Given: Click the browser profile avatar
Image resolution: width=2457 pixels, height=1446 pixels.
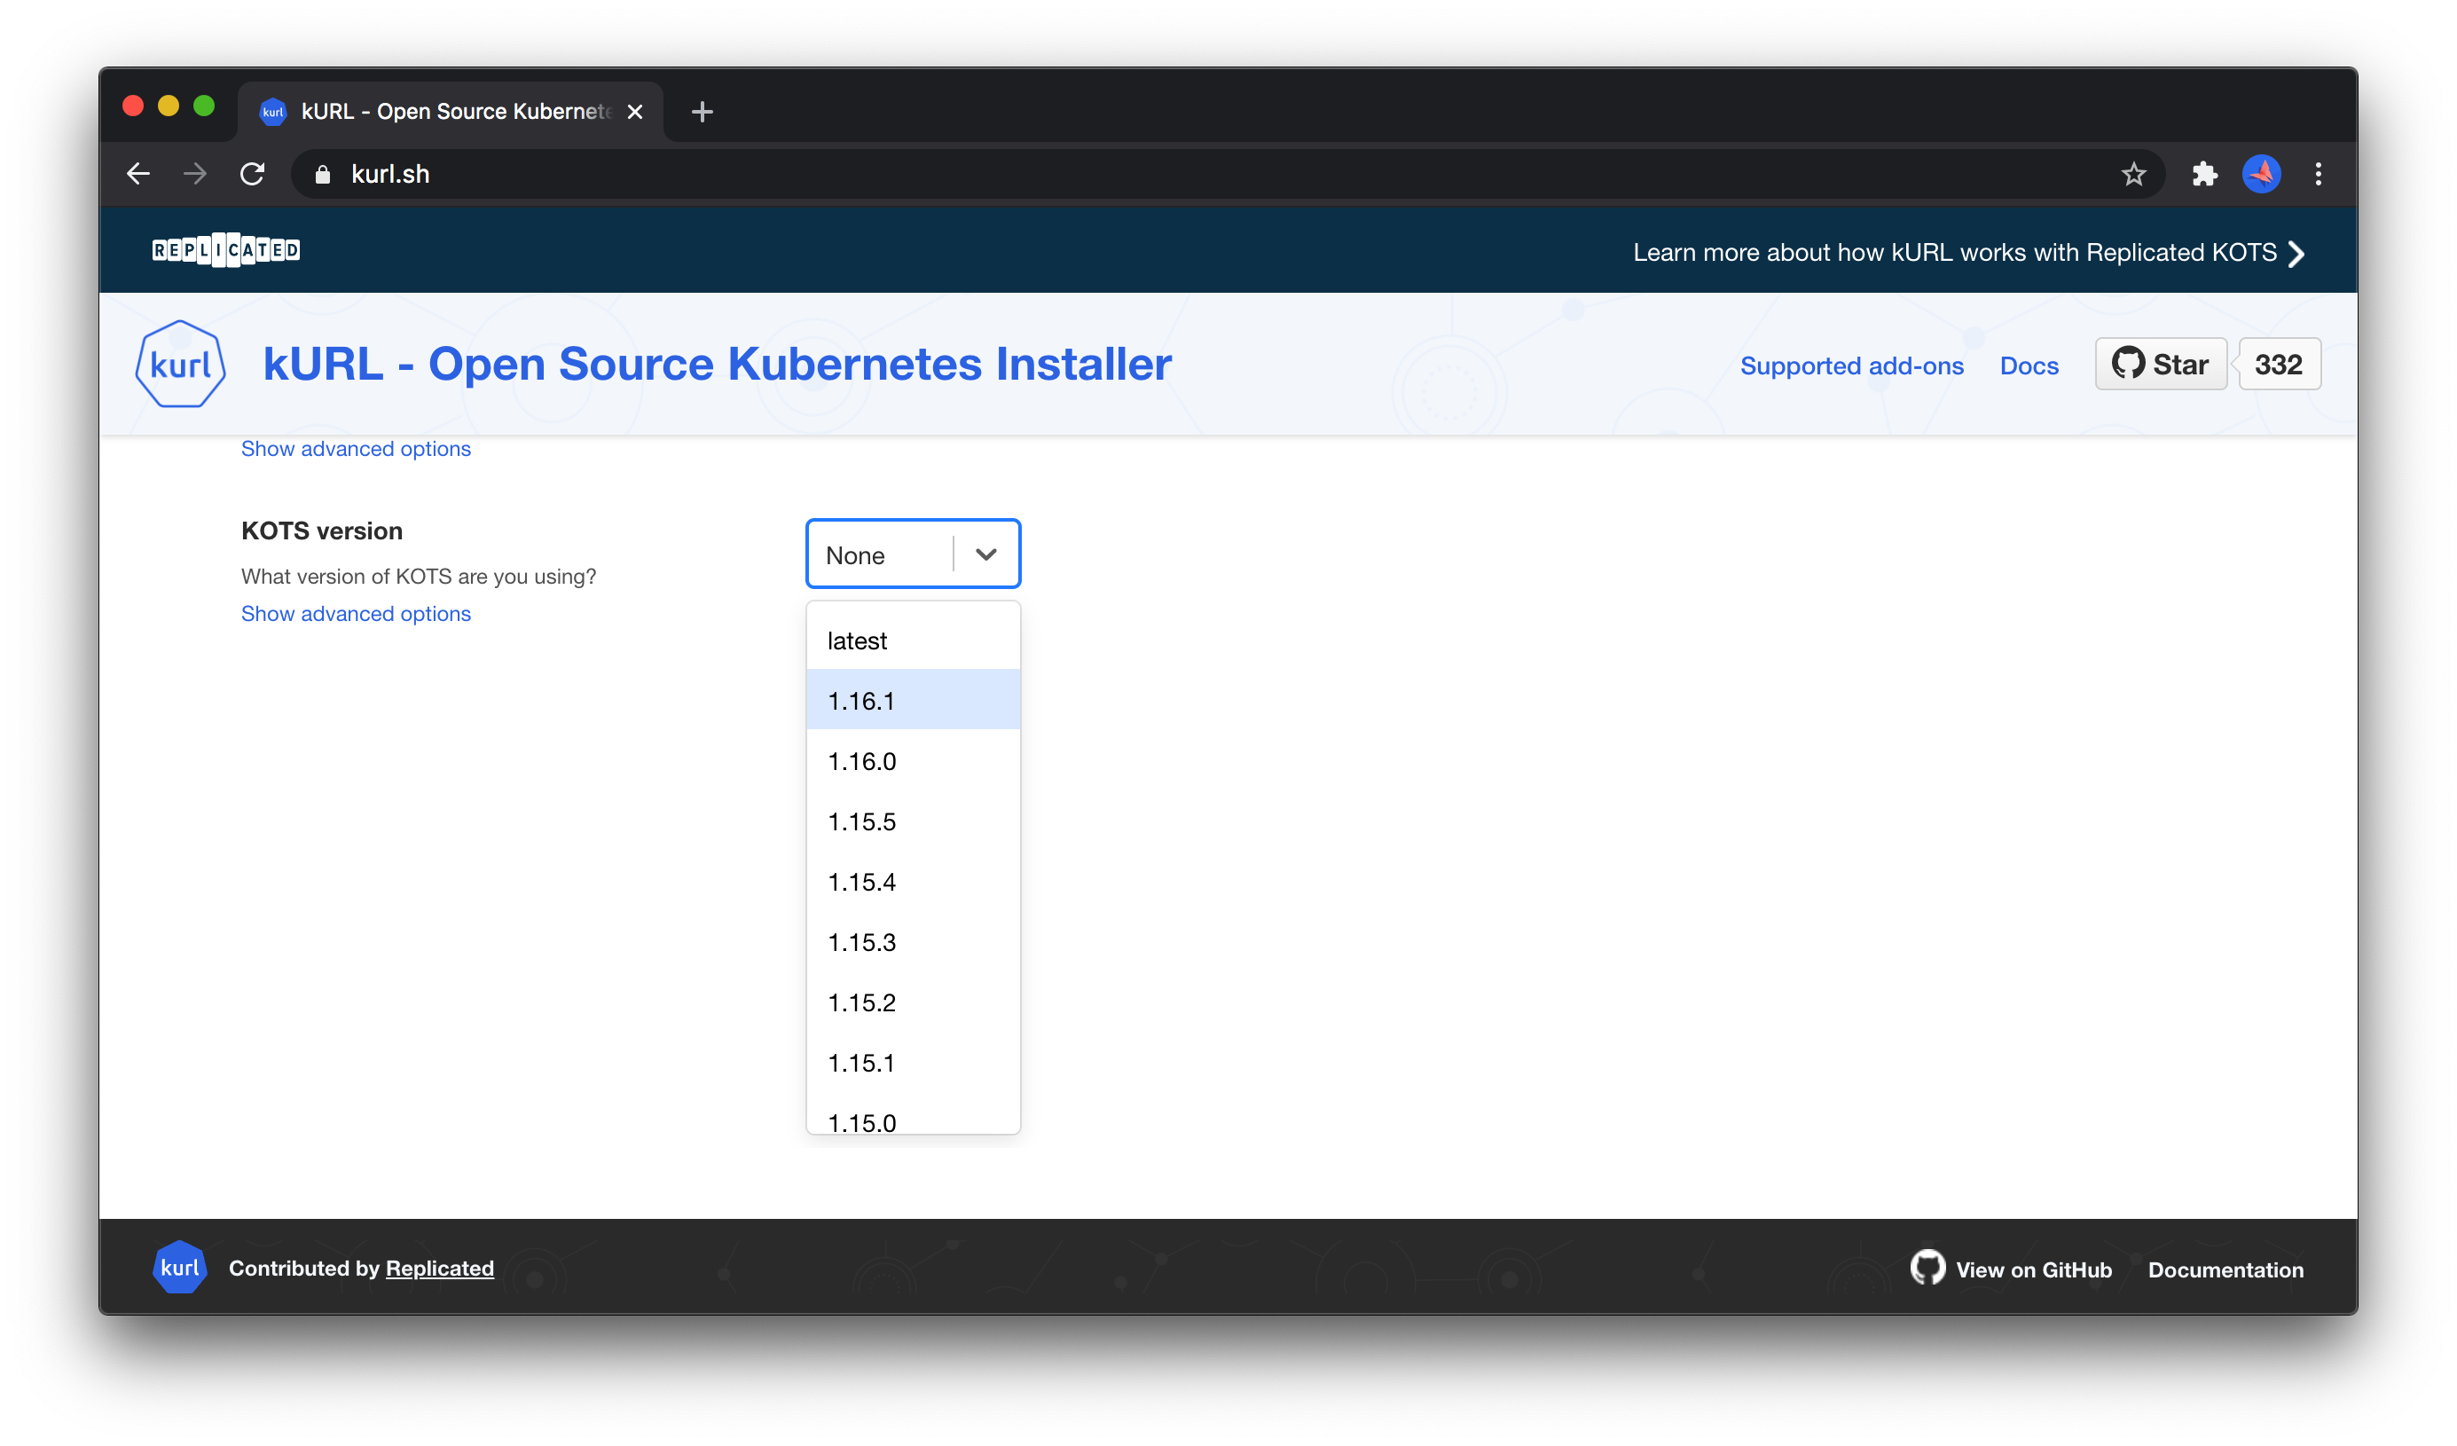Looking at the screenshot, I should [x=2262, y=174].
